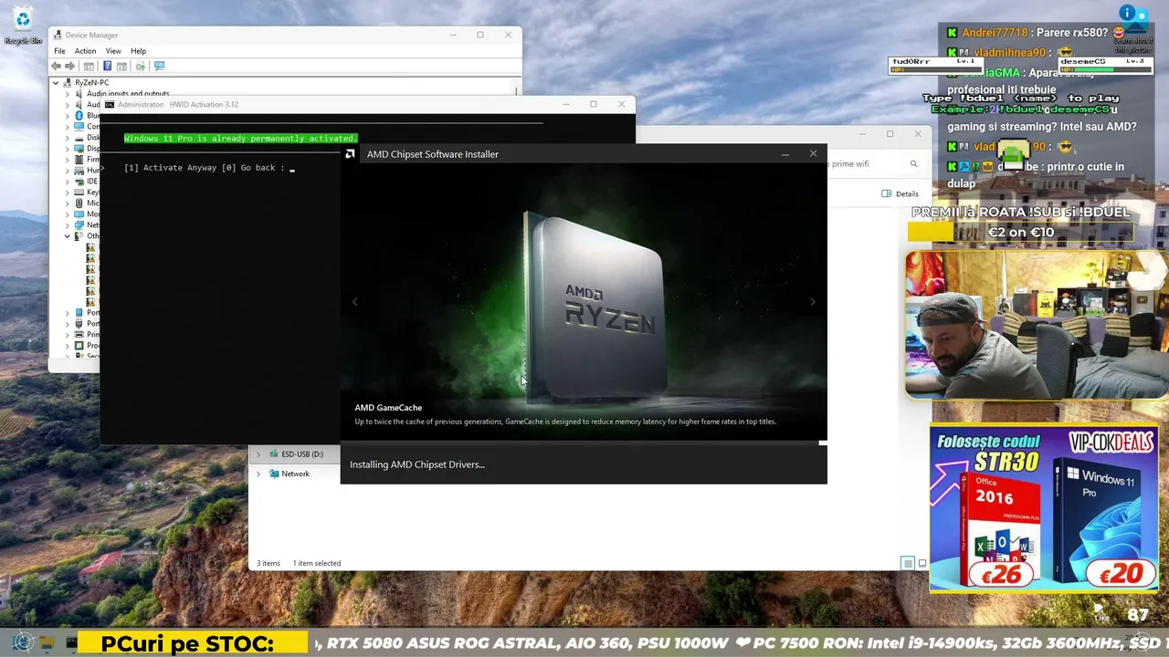This screenshot has width=1169, height=657.
Task: Expand the Bluetooth category chevron
Action: pos(67,115)
